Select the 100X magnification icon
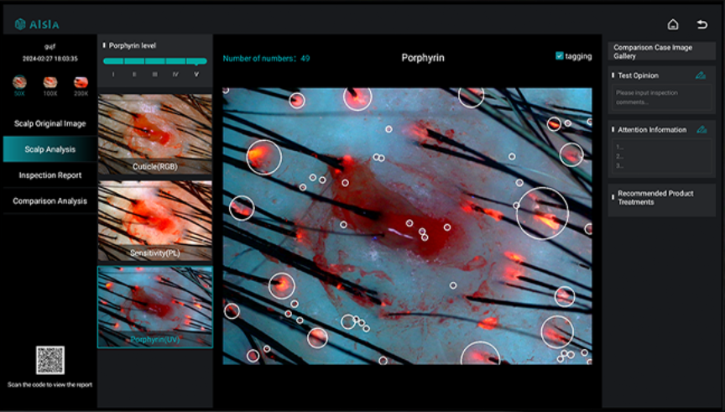725x412 pixels. pos(50,83)
